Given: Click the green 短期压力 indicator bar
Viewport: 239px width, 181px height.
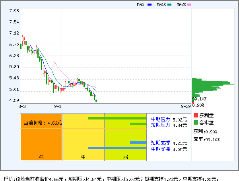Looking at the screenshot, I should 138,124.
